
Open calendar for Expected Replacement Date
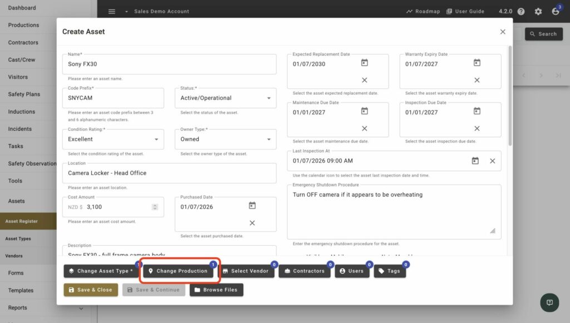364,62
